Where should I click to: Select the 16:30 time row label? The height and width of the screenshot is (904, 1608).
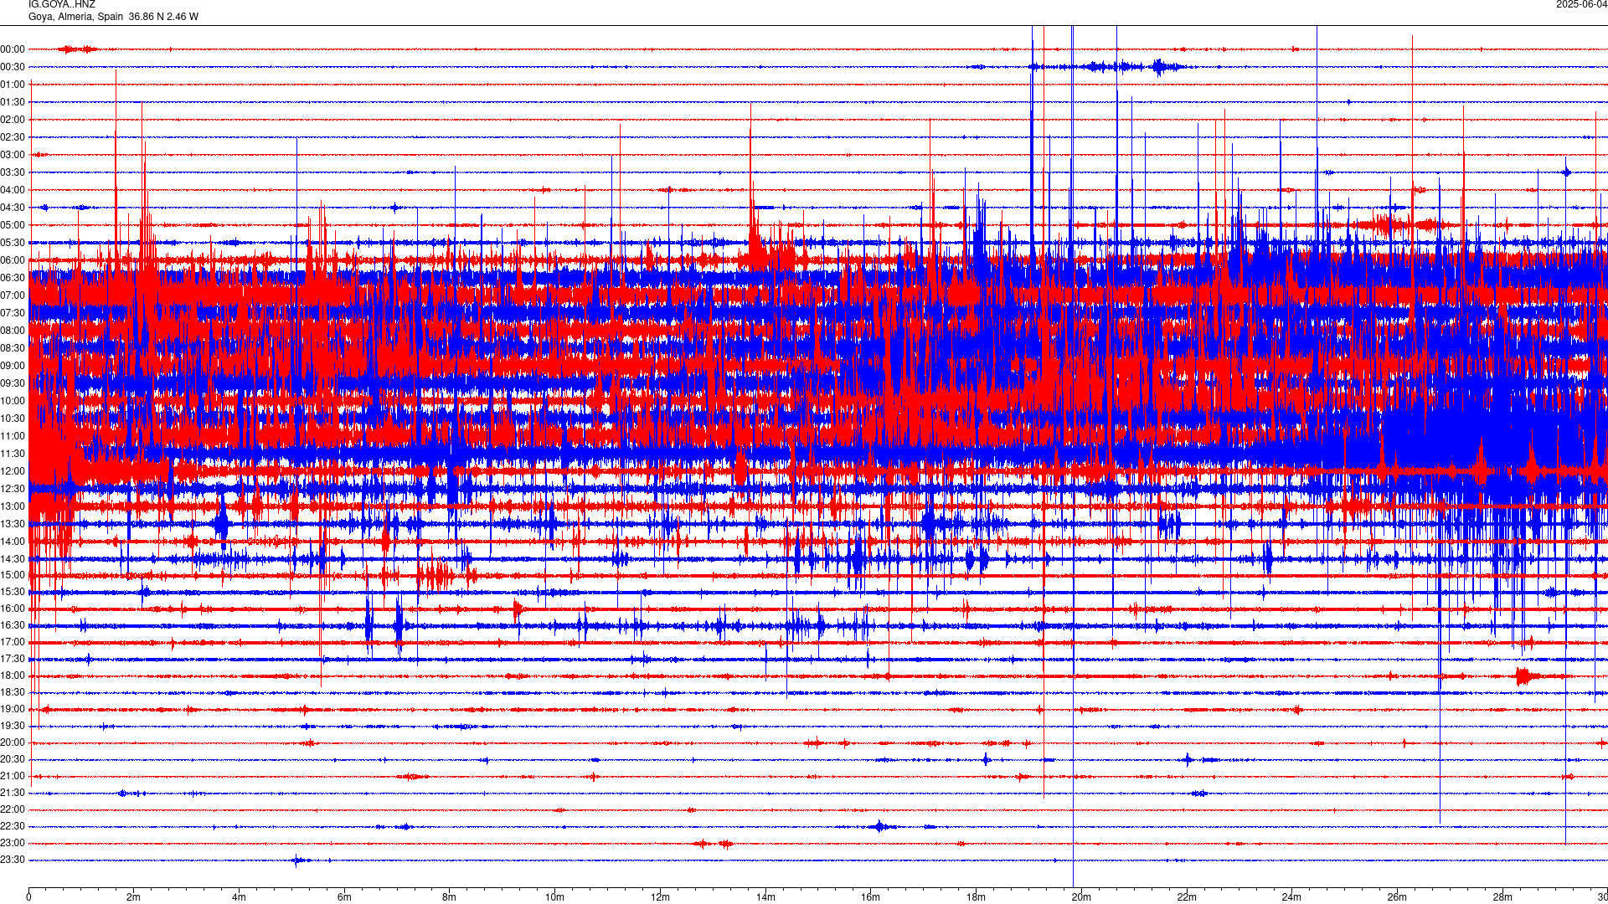[13, 625]
